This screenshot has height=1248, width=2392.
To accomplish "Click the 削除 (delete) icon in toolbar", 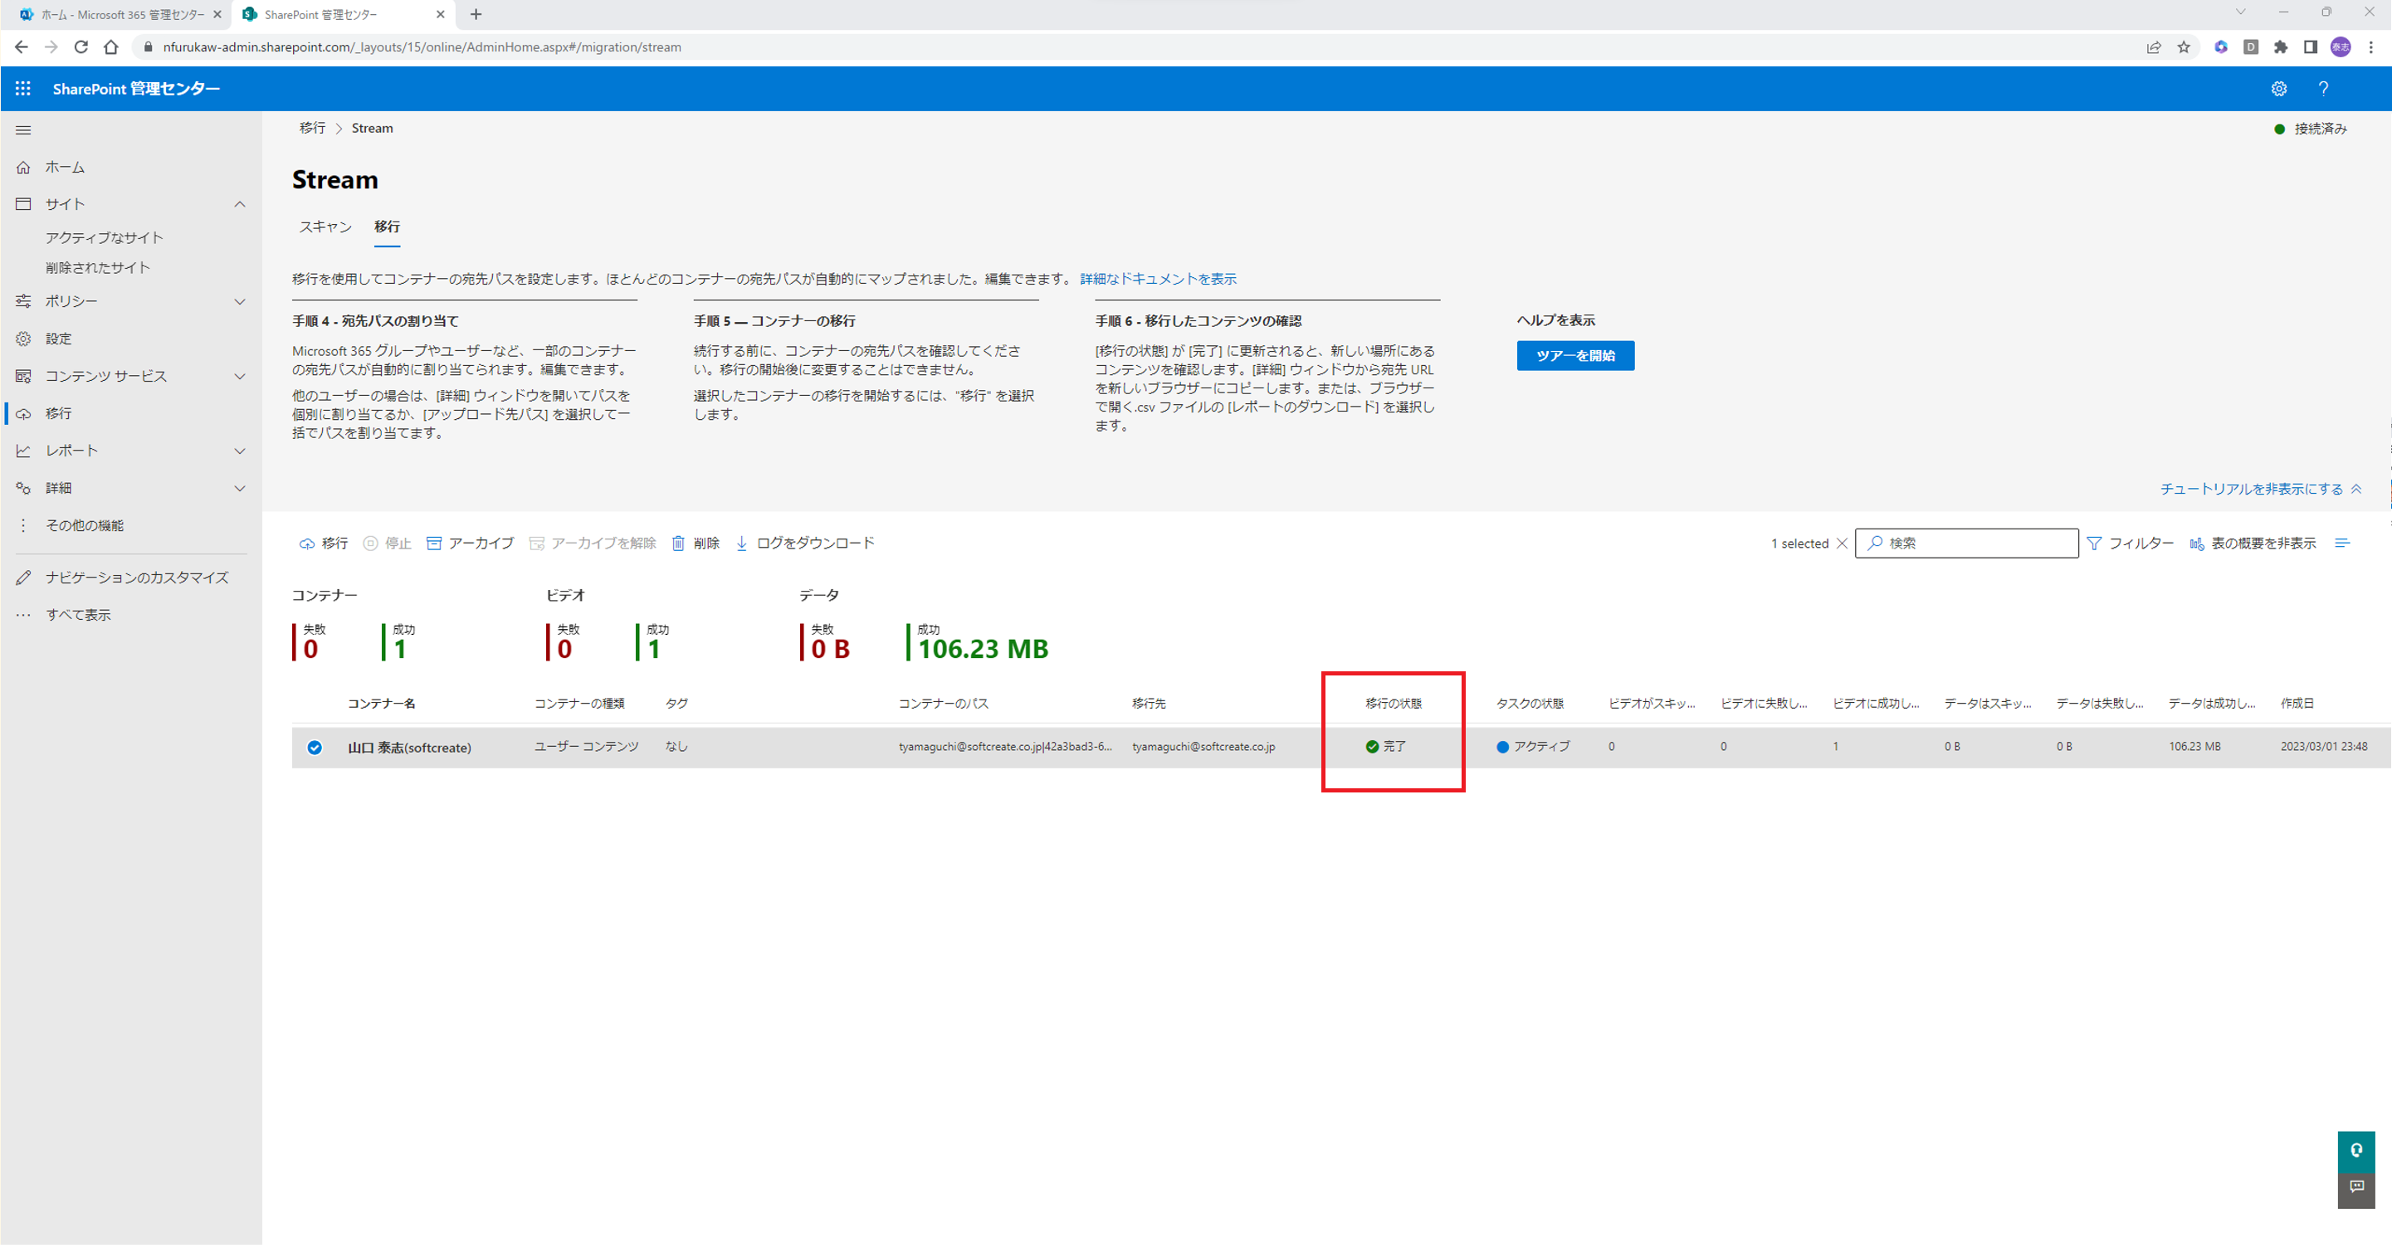I will point(698,543).
